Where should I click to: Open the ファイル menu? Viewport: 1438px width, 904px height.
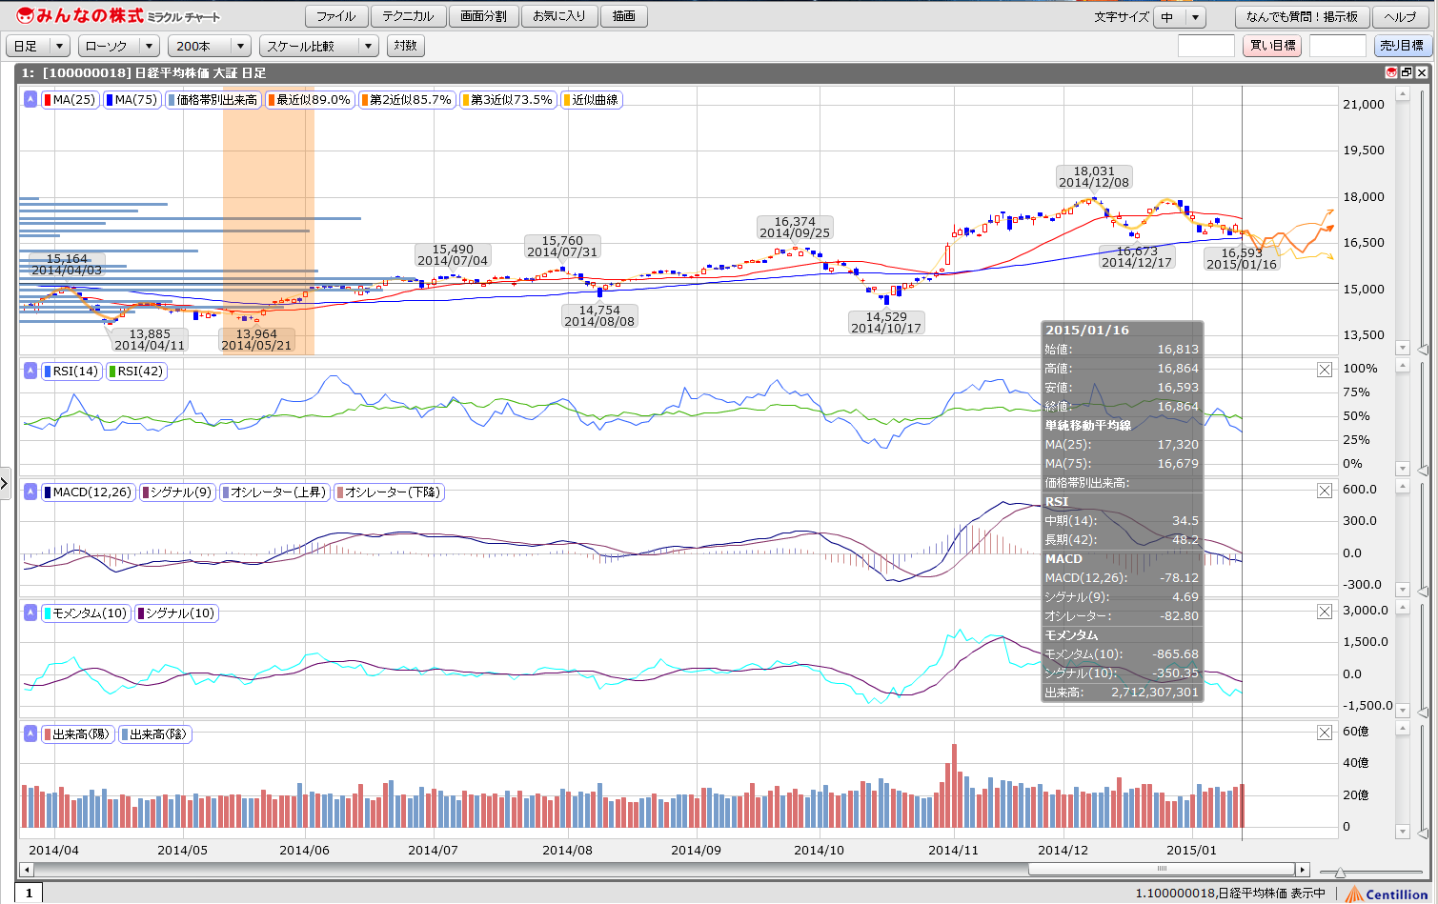(x=335, y=16)
